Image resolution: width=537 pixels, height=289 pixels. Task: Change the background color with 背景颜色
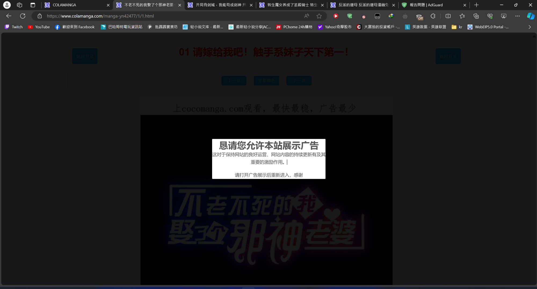[x=266, y=81]
